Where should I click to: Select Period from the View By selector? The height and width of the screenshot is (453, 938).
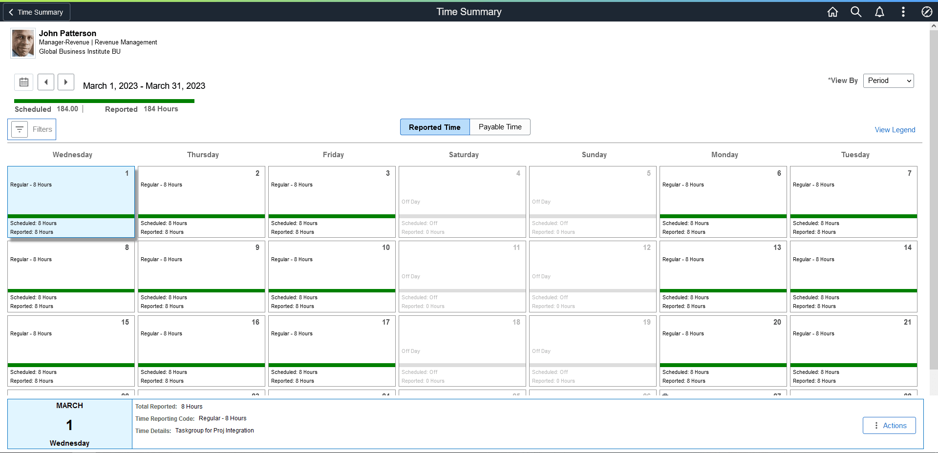(x=888, y=81)
